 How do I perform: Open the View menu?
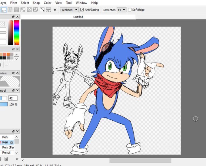[58, 3]
